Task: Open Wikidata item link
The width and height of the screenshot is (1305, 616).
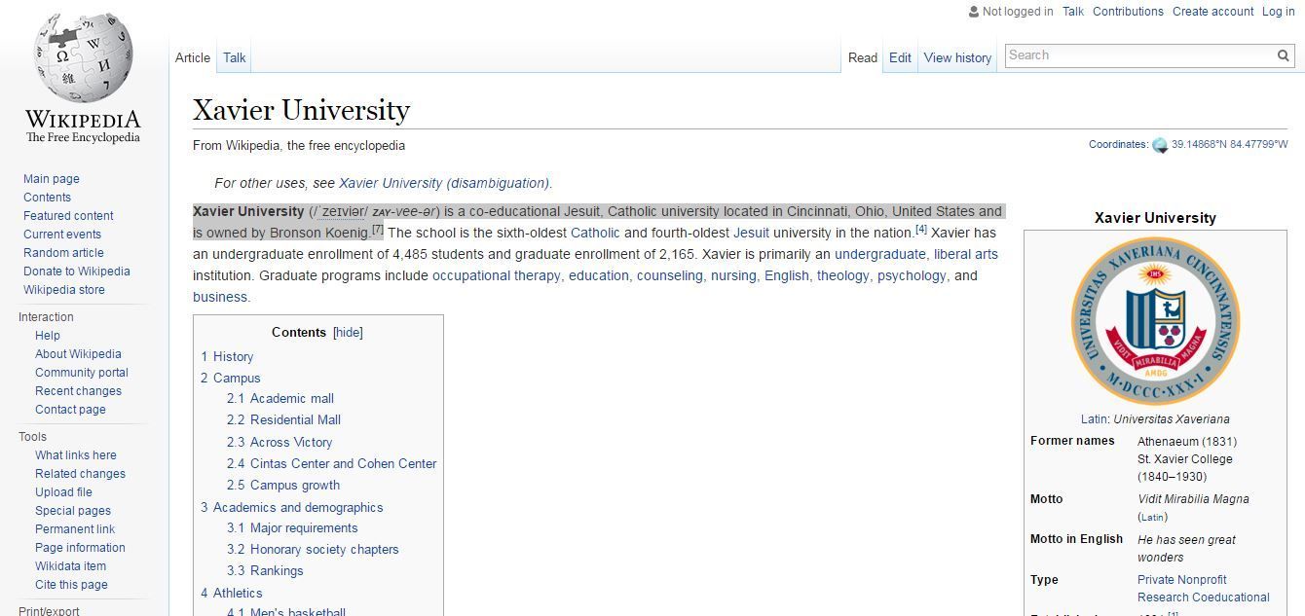Action: point(70,566)
